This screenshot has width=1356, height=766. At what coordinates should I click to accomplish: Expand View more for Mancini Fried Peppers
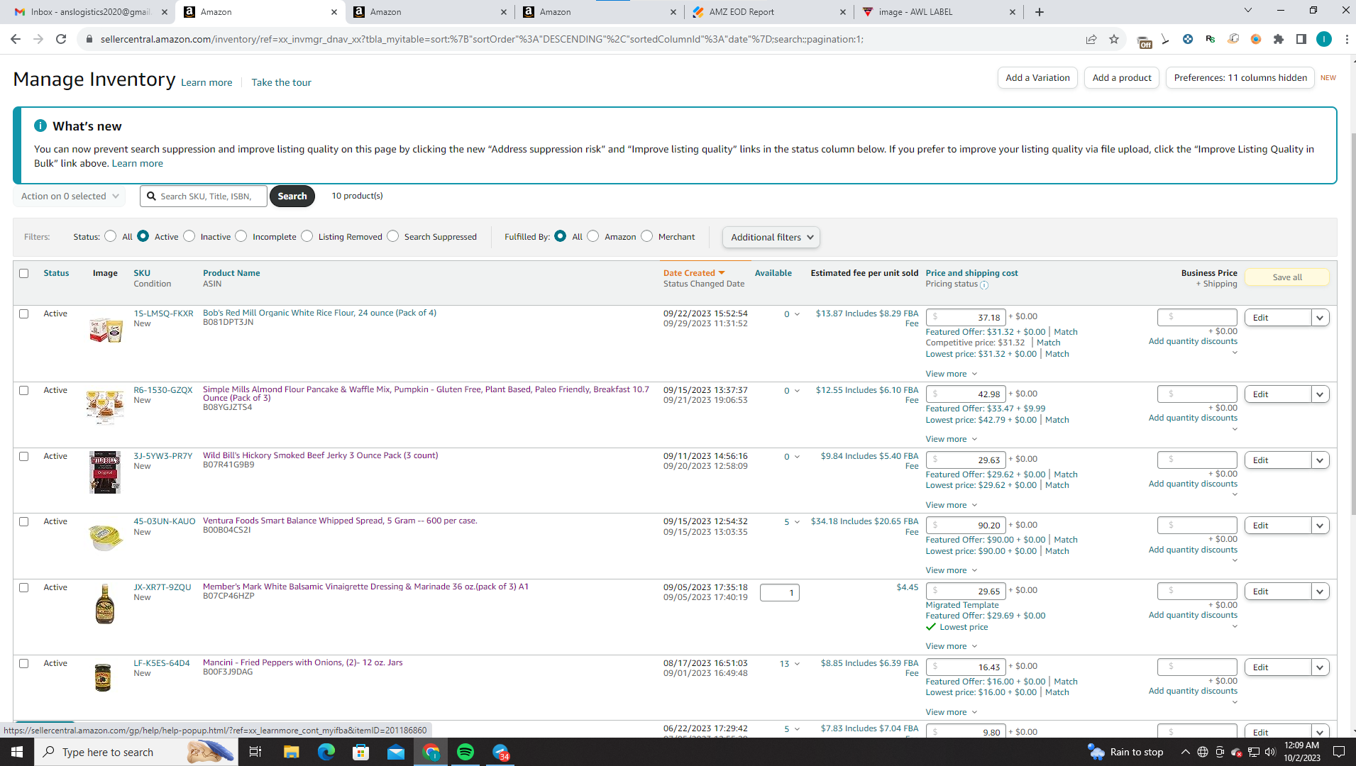952,712
